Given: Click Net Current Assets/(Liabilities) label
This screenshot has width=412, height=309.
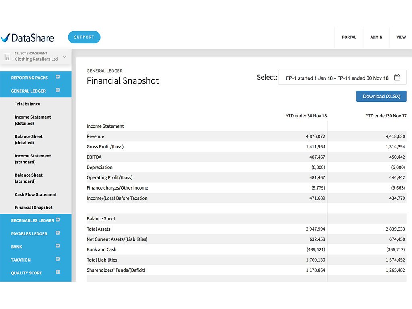Looking at the screenshot, I should tap(117, 239).
